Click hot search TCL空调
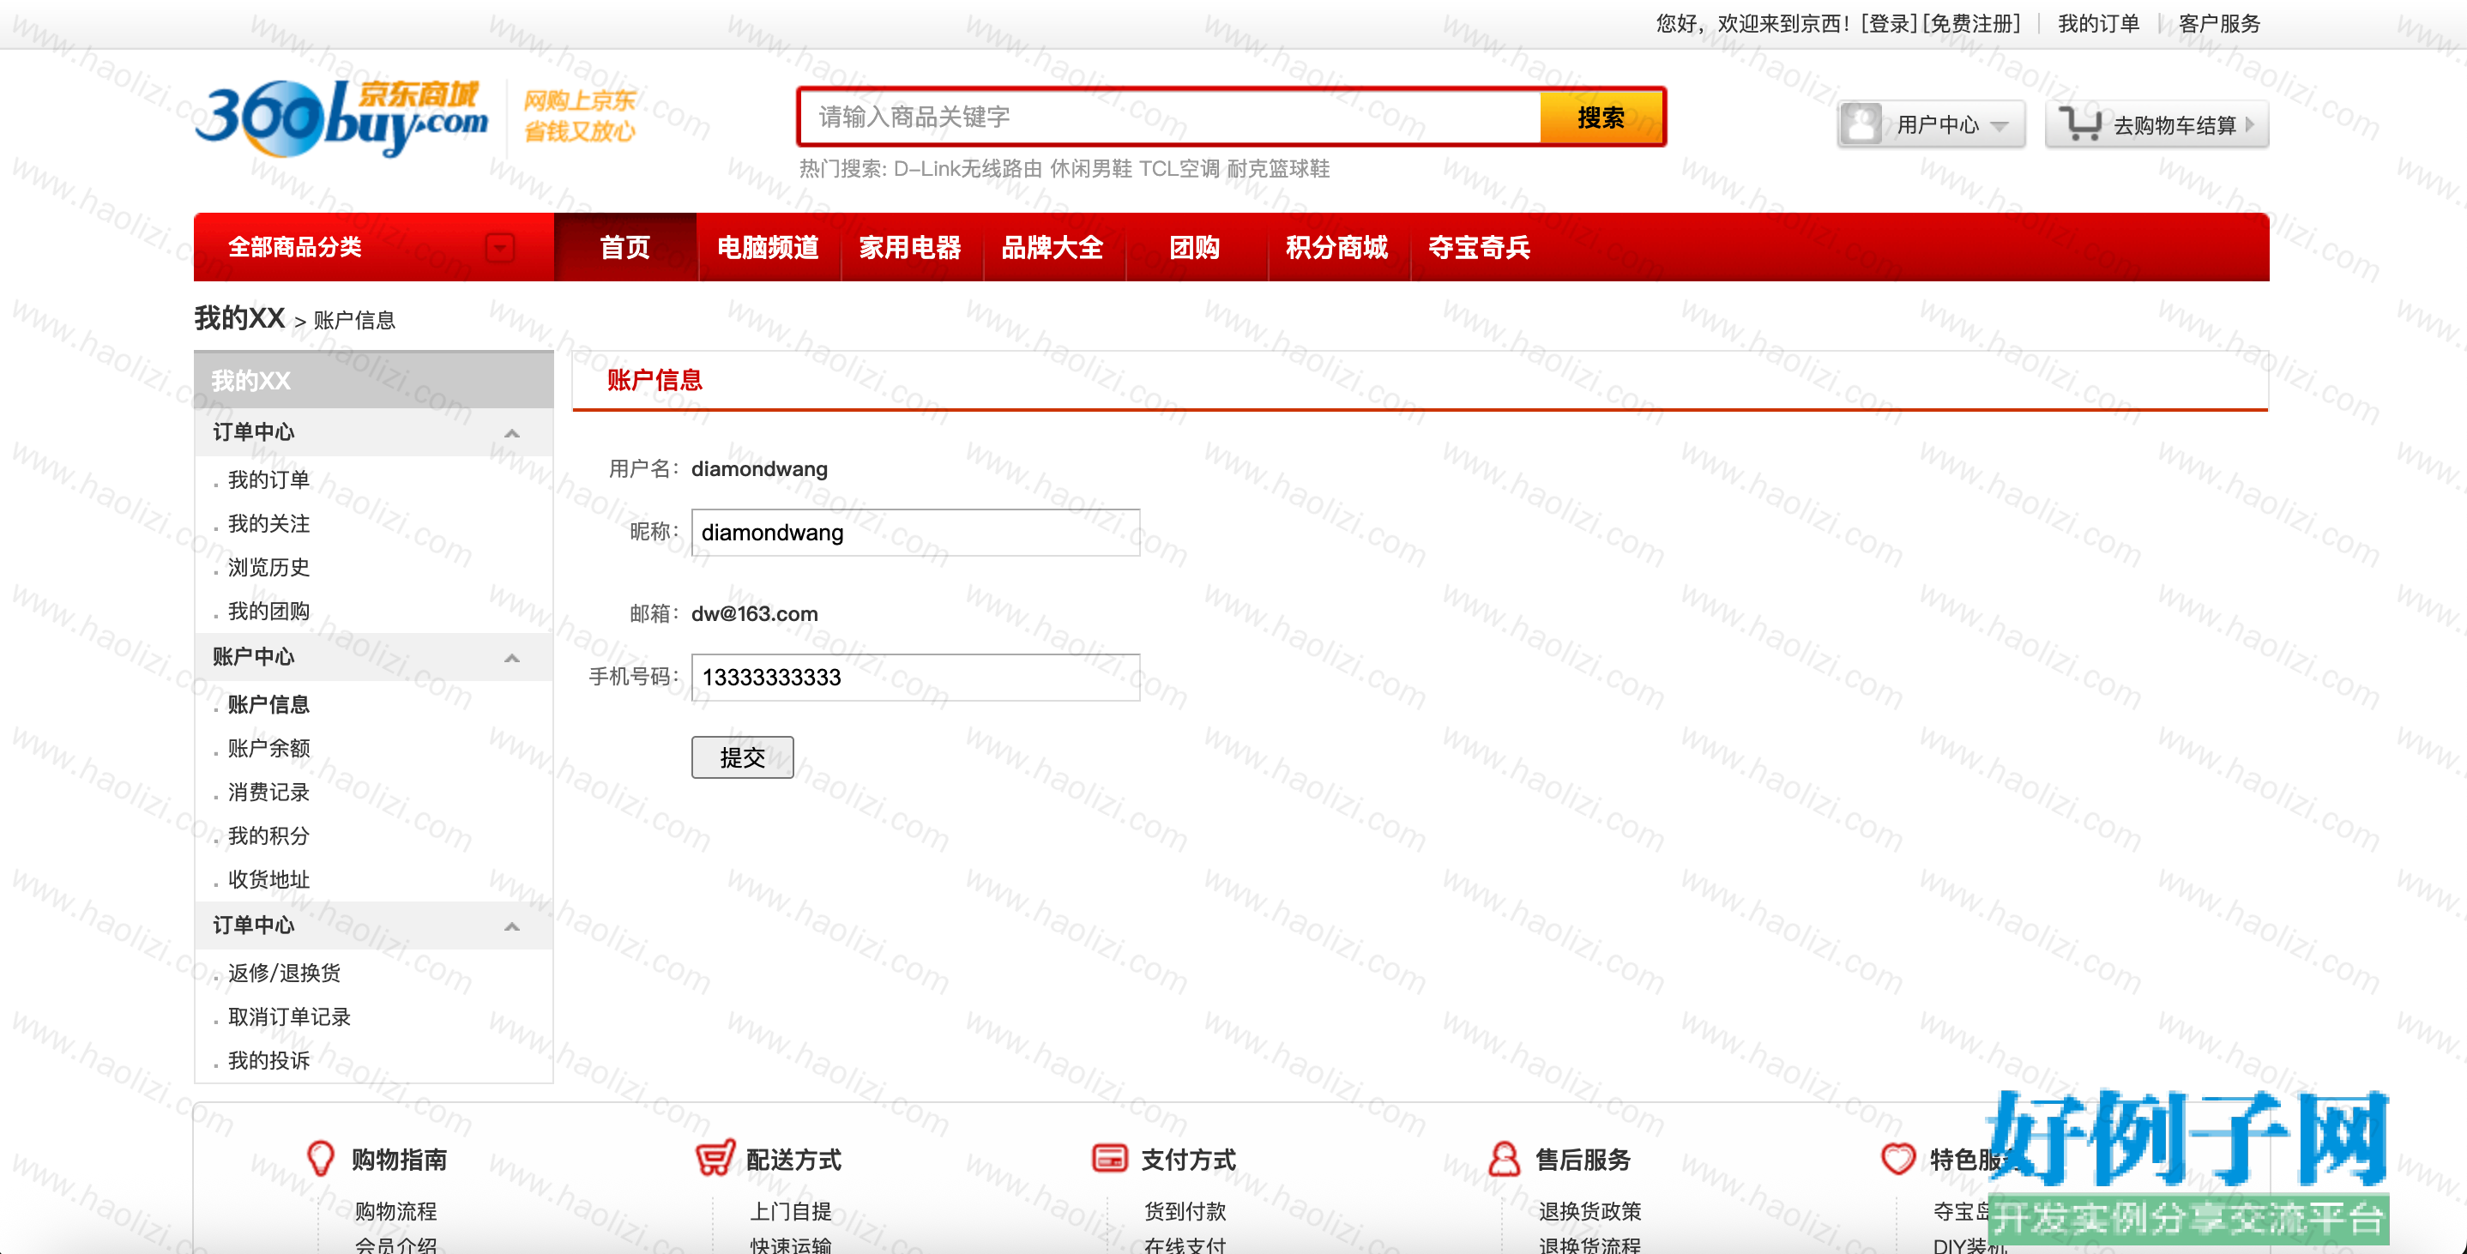The image size is (2467, 1254). click(x=1179, y=169)
